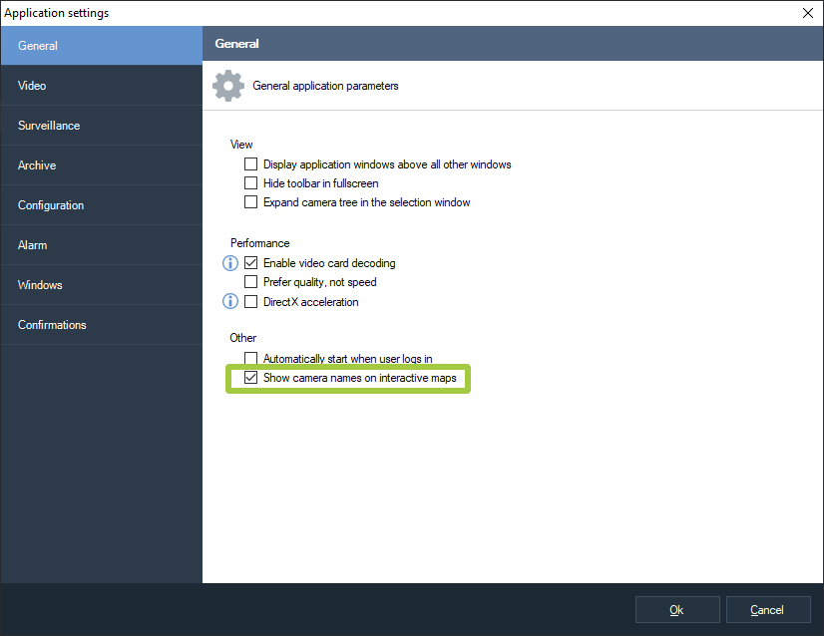Image resolution: width=824 pixels, height=636 pixels.
Task: Disable Enable video card decoding checkbox
Action: point(251,263)
